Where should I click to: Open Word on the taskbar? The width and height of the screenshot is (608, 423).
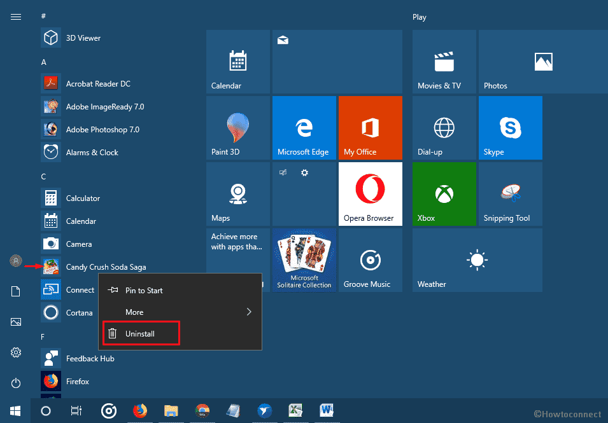(x=327, y=411)
